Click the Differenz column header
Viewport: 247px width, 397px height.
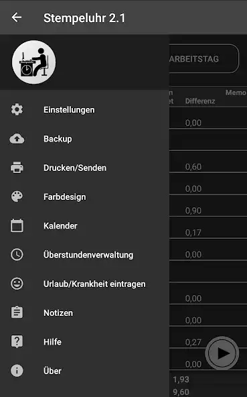click(200, 101)
